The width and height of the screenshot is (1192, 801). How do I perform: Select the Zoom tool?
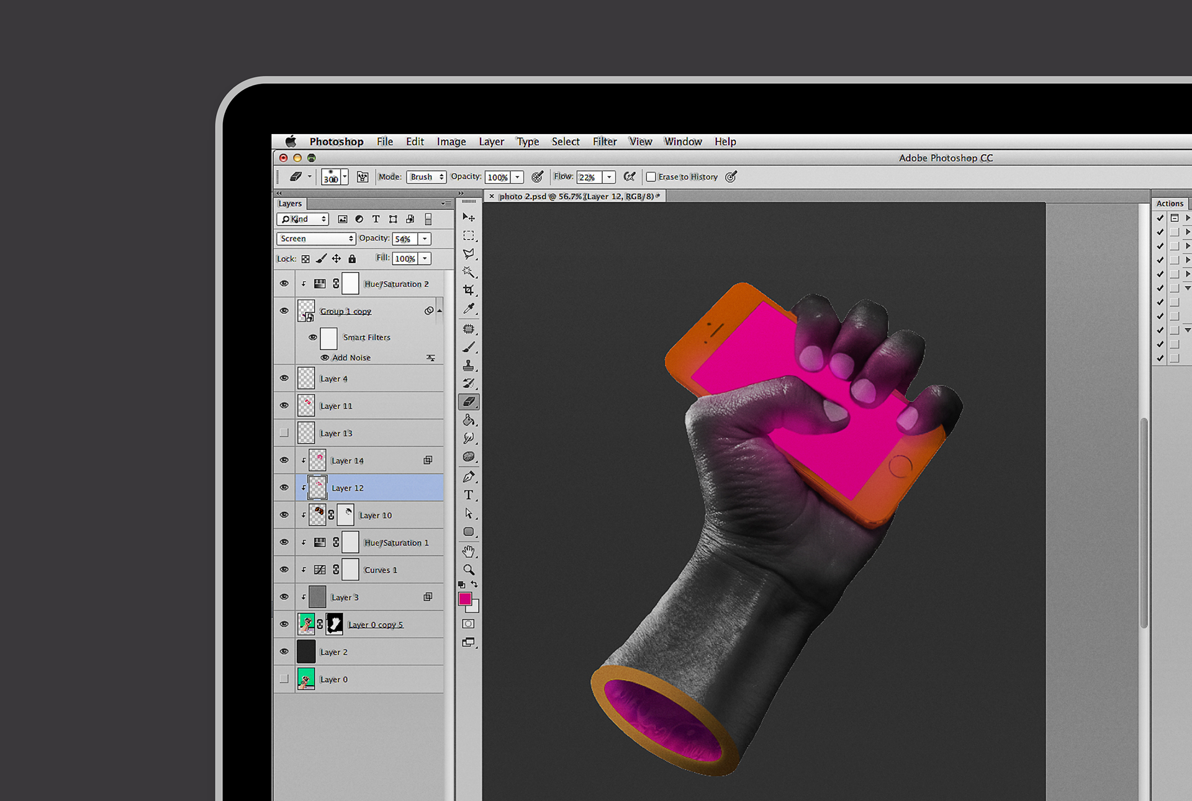click(469, 570)
